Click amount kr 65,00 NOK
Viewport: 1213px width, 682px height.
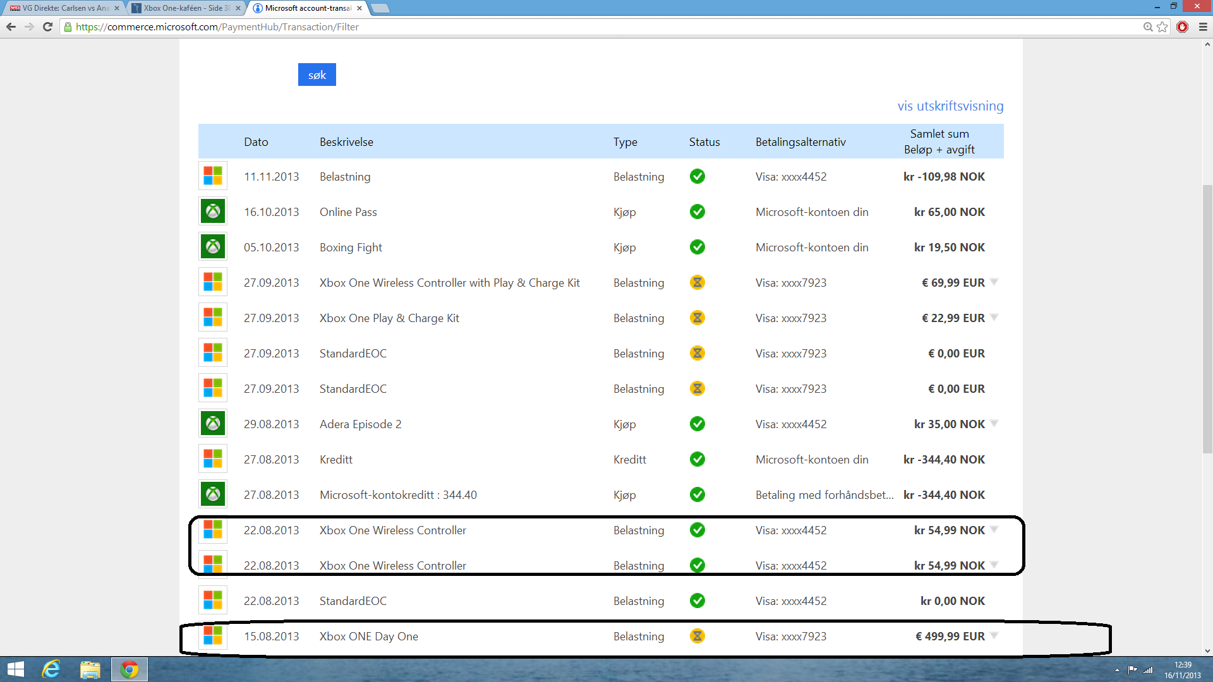[950, 212]
